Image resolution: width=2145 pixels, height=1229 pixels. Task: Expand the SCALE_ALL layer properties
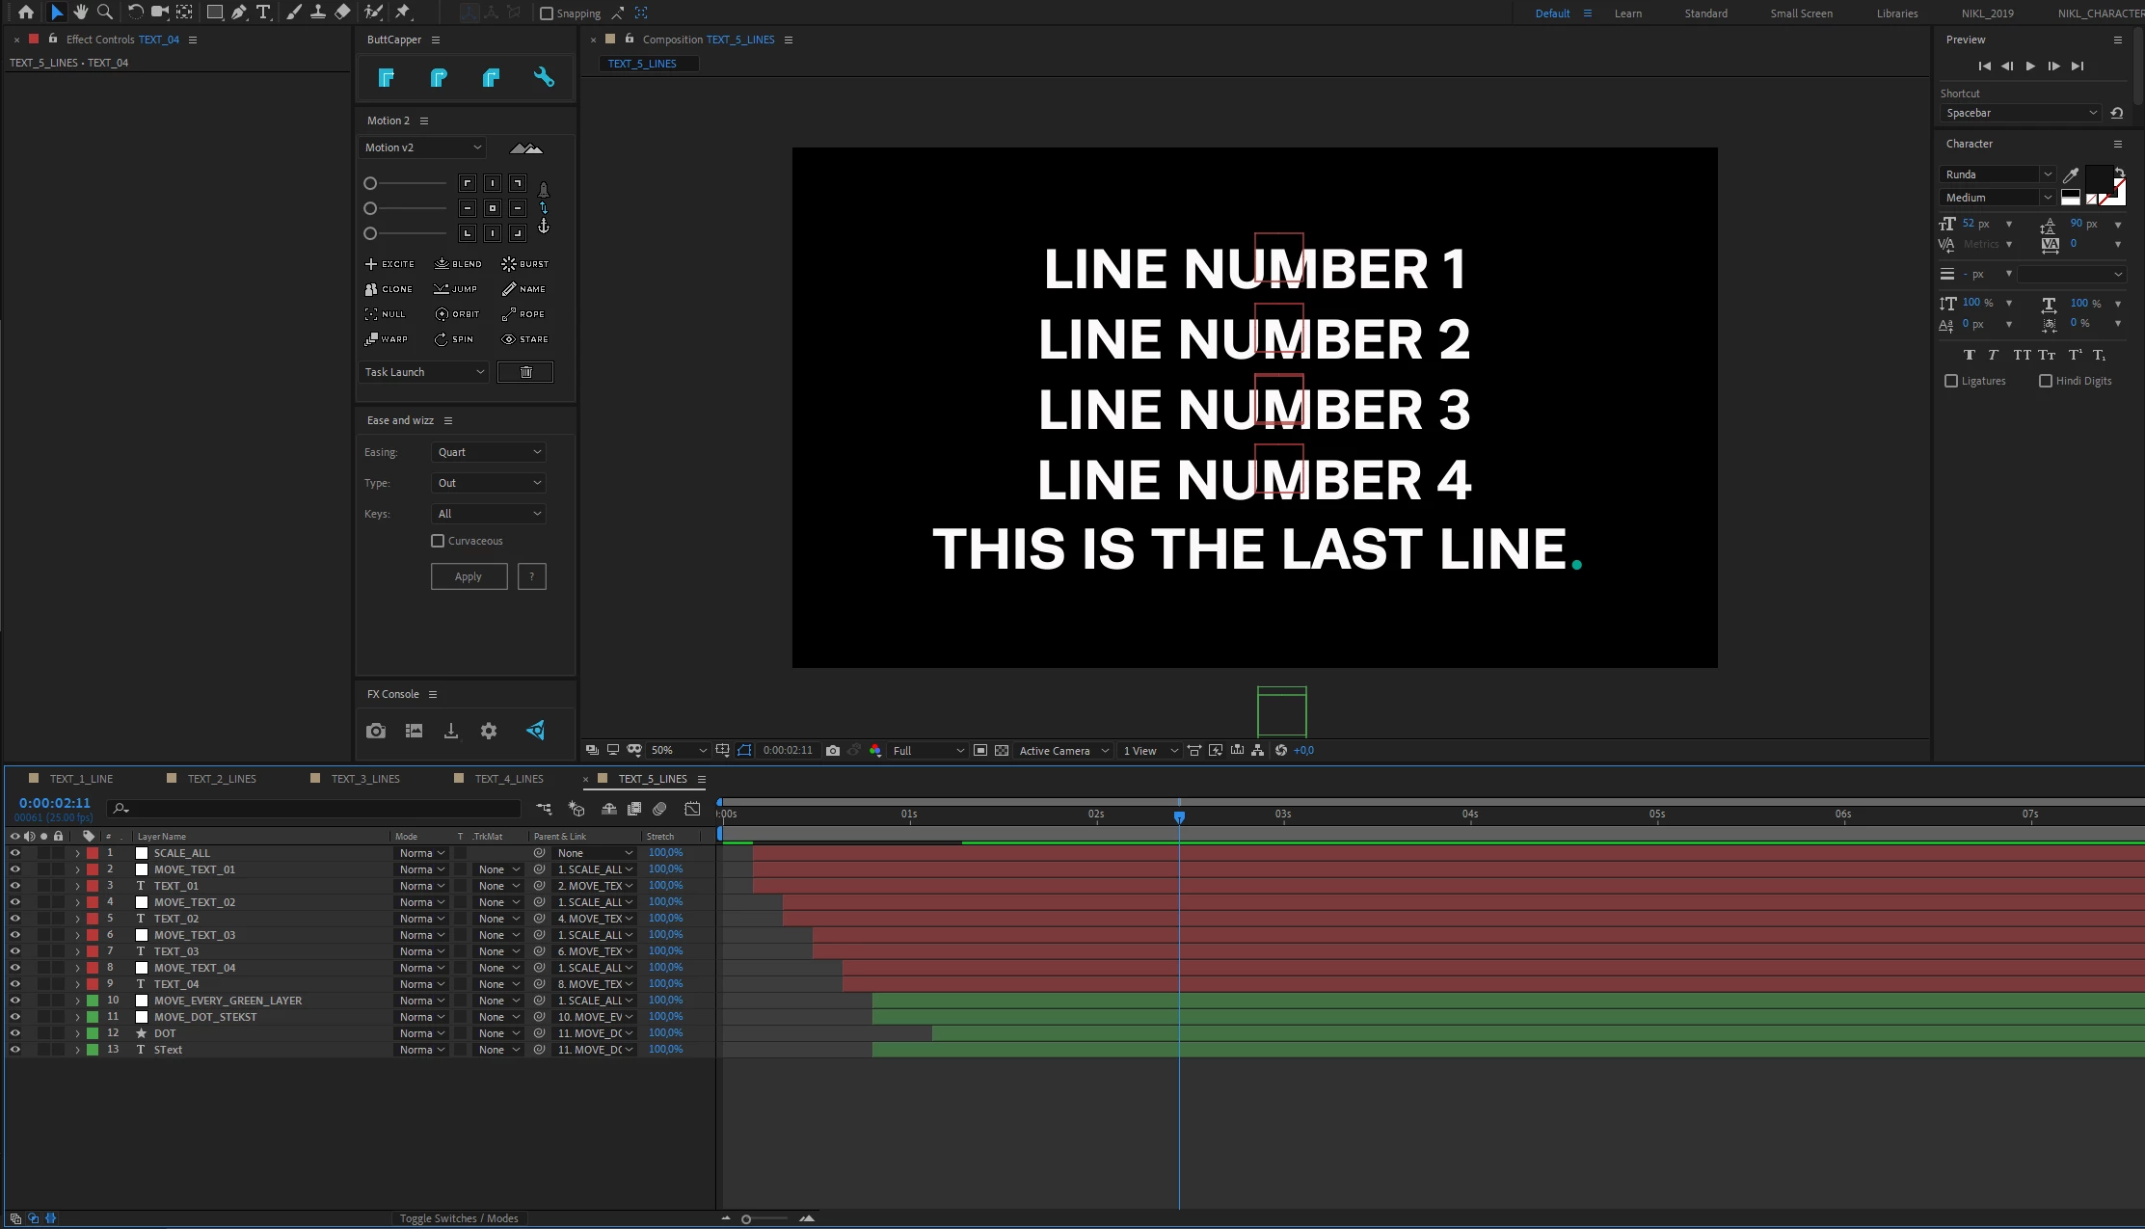[x=77, y=853]
